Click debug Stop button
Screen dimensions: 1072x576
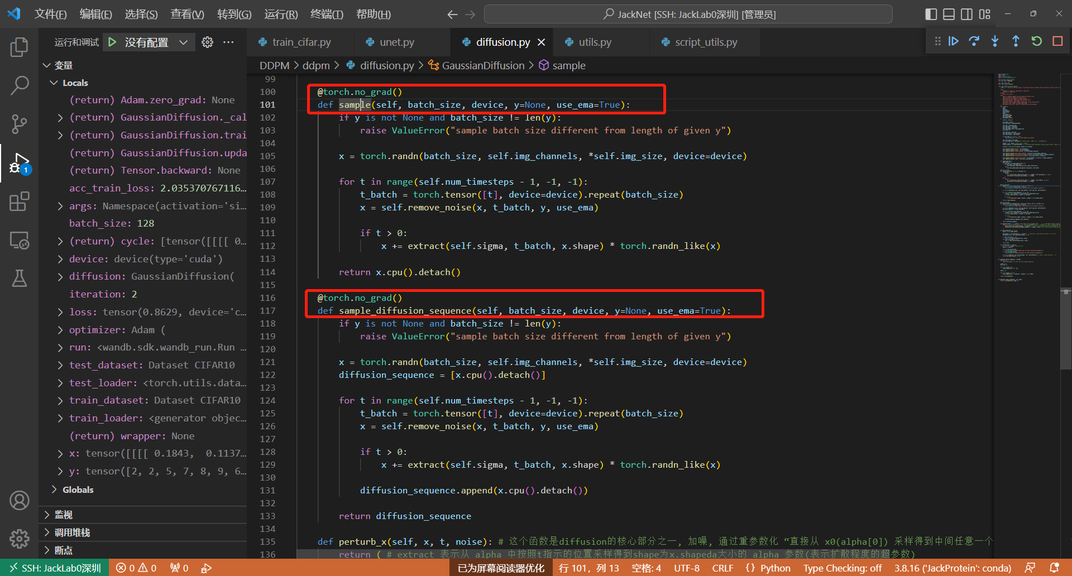pos(1057,41)
